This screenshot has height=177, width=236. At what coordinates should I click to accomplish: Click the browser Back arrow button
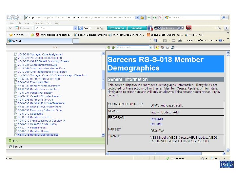click(10, 17)
